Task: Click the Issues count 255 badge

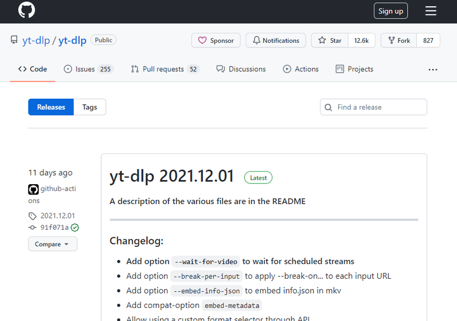Action: pyautogui.click(x=106, y=69)
